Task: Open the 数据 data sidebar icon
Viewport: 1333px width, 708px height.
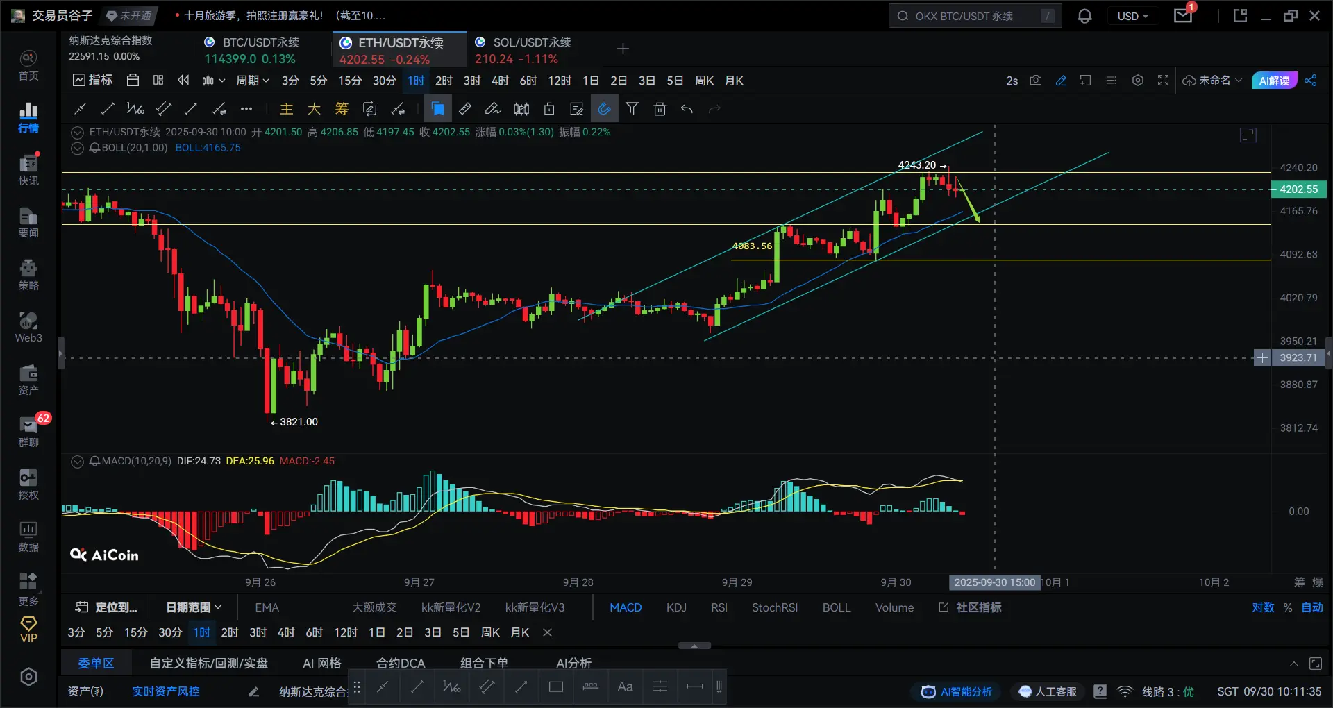Action: (28, 537)
